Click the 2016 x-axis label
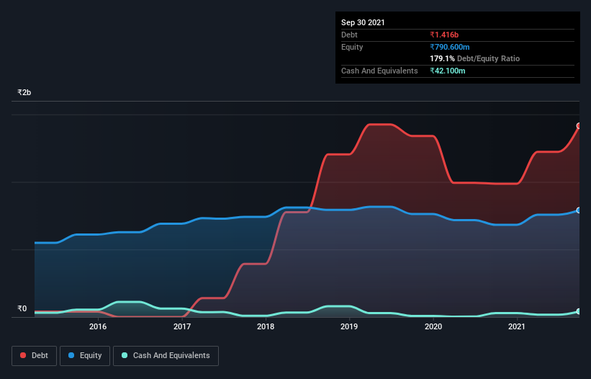This screenshot has height=379, width=591. click(98, 326)
